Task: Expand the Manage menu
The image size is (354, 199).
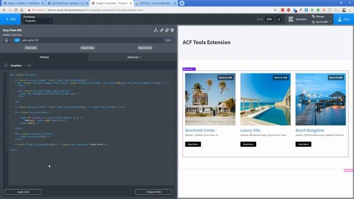Action: point(321,17)
